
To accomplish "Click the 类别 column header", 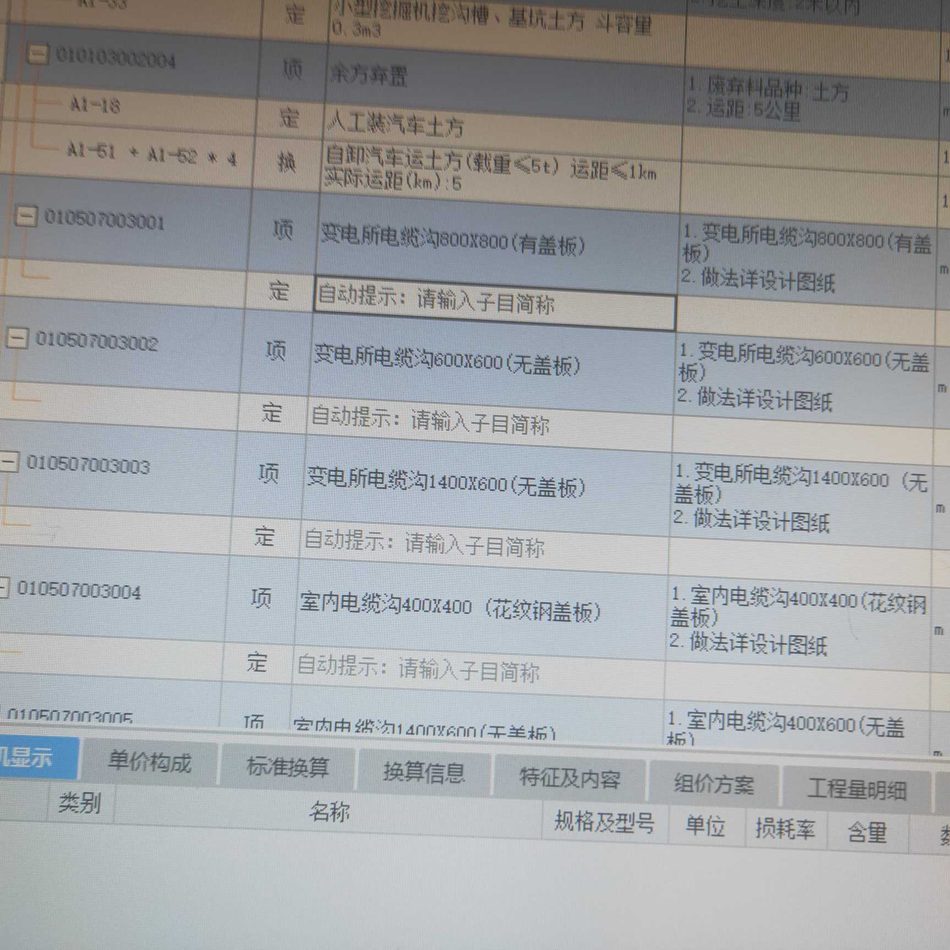I will 80,804.
